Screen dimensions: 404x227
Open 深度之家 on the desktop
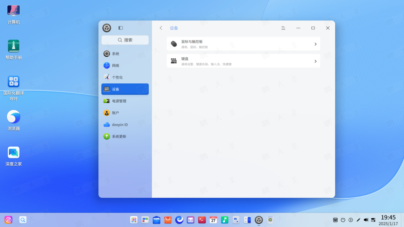point(13,156)
